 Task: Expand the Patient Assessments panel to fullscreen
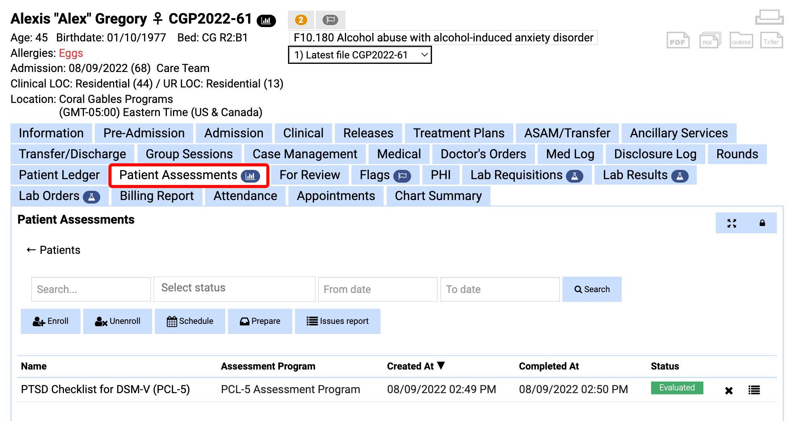tap(732, 223)
